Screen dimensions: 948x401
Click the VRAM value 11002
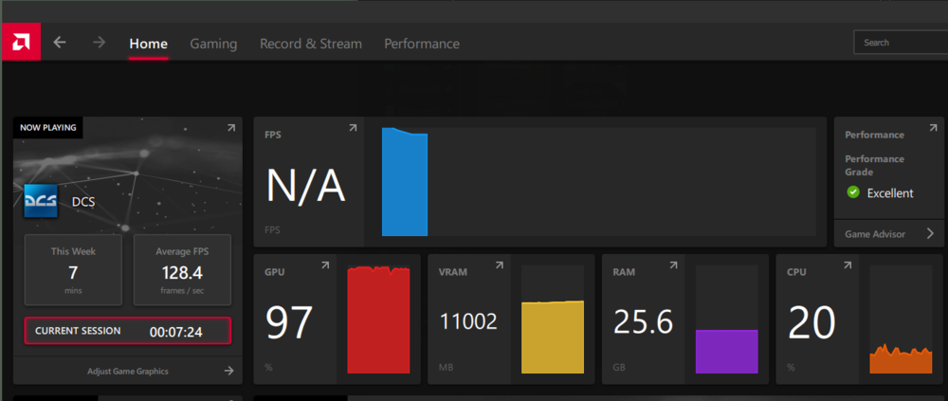tap(468, 321)
